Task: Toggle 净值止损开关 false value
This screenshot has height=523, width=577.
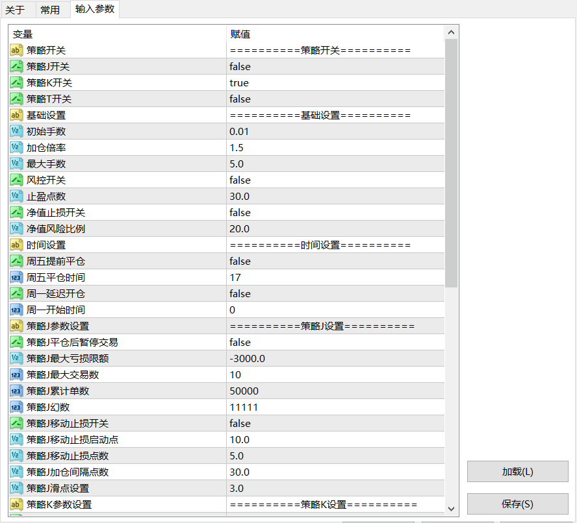Action: (x=240, y=213)
